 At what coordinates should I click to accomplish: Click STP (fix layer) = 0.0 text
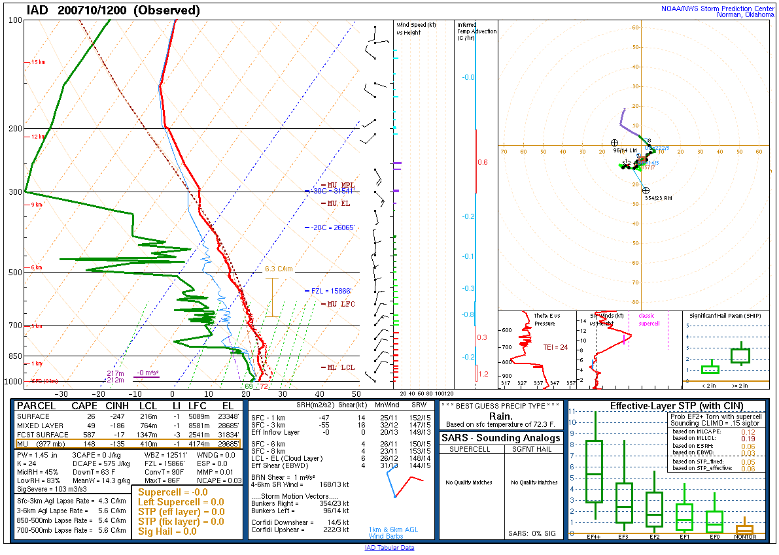(x=181, y=521)
